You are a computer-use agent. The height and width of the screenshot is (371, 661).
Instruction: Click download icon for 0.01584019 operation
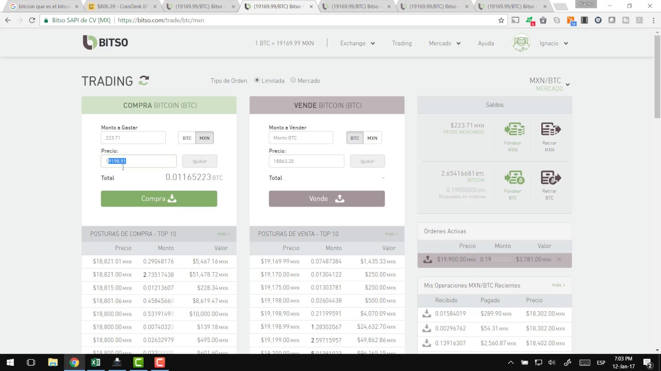pos(427,313)
